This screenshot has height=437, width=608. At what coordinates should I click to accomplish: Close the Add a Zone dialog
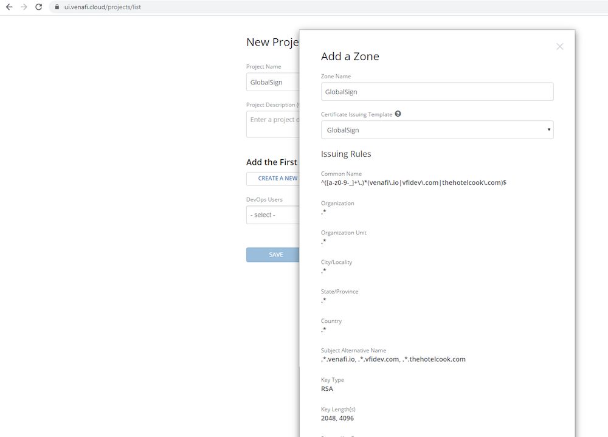[x=559, y=47]
